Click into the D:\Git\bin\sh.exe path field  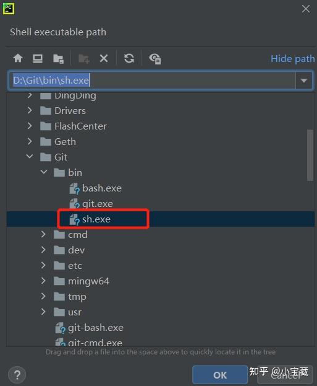(x=151, y=81)
